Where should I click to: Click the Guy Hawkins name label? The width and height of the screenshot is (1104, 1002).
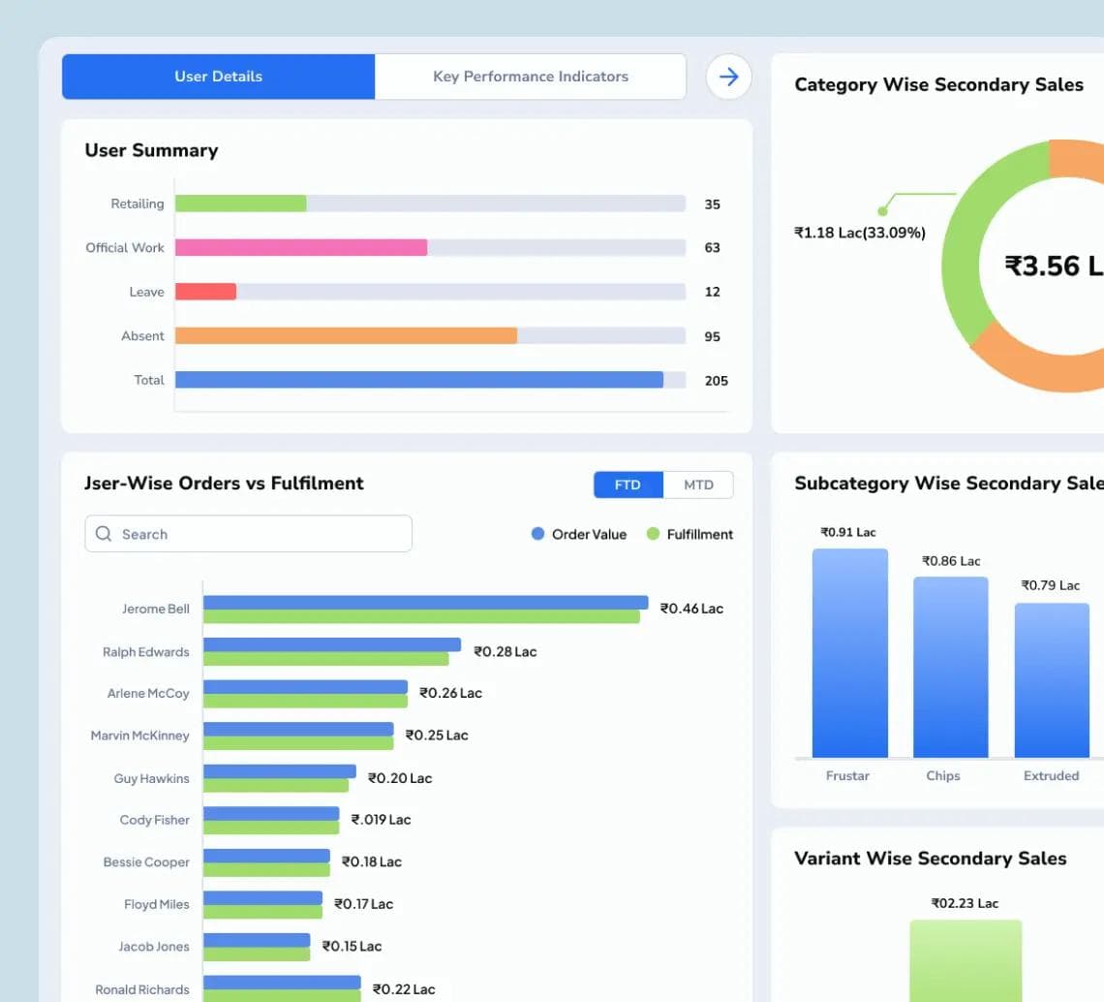pyautogui.click(x=151, y=778)
